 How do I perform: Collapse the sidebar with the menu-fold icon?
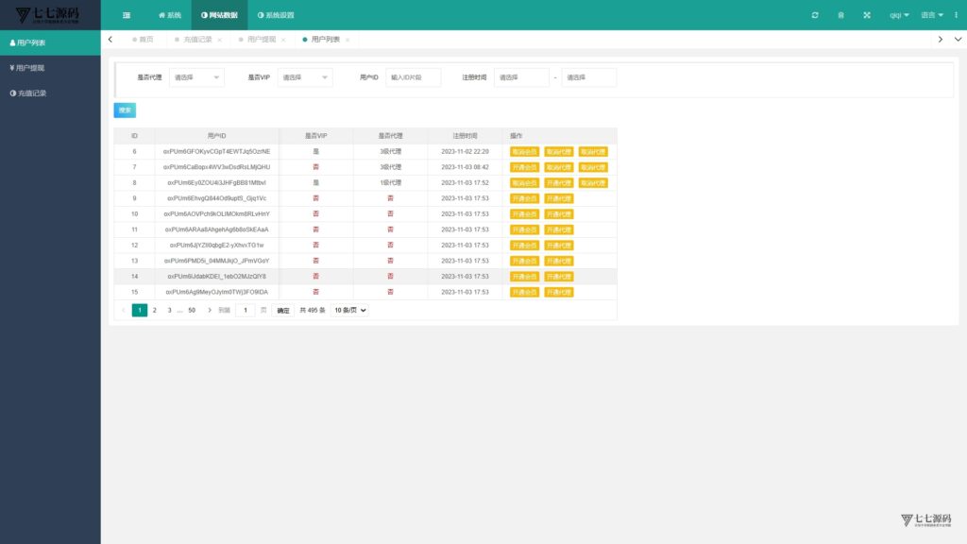127,15
